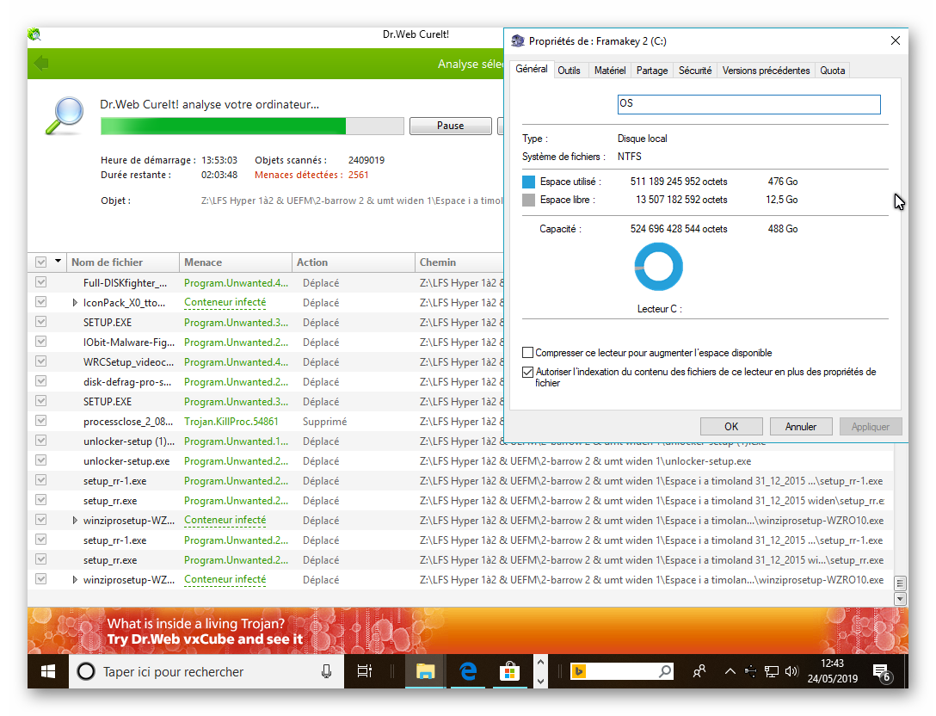This screenshot has width=936, height=716.
Task: Click Annuler in the Propriétés dialog
Action: tap(800, 426)
